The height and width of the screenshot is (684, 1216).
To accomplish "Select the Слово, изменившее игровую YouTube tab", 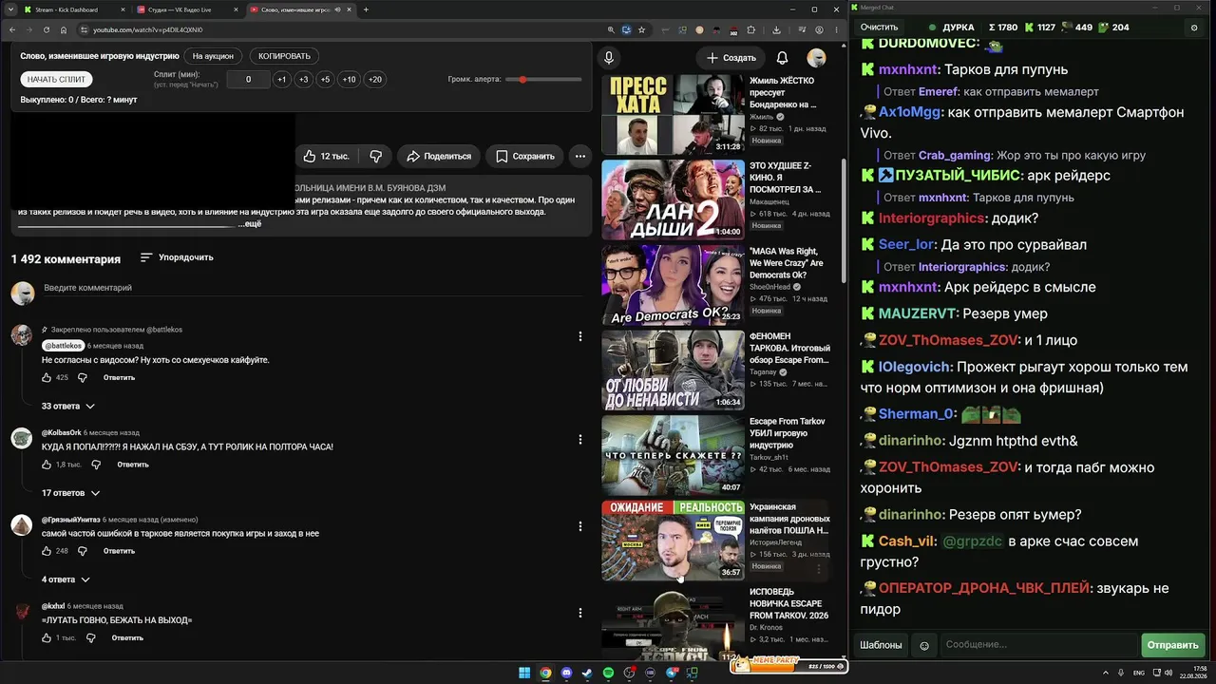I will pyautogui.click(x=300, y=9).
